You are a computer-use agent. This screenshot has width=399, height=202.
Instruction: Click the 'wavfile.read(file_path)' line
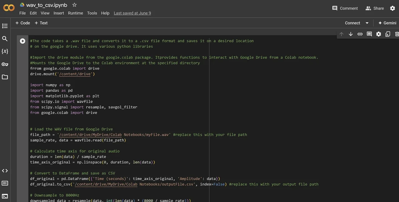click(x=78, y=140)
